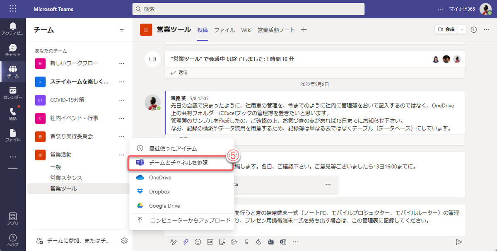The image size is (497, 251).
Task: Open more options for 社内イベント・行事 team
Action: [122, 118]
